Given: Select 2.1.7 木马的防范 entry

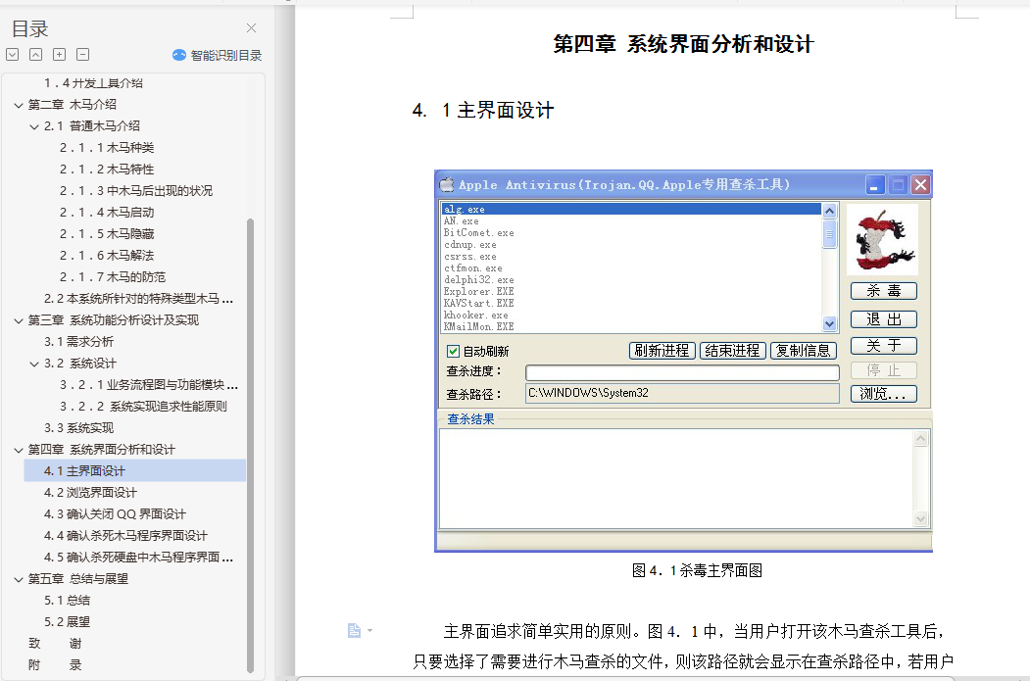Looking at the screenshot, I should [113, 277].
